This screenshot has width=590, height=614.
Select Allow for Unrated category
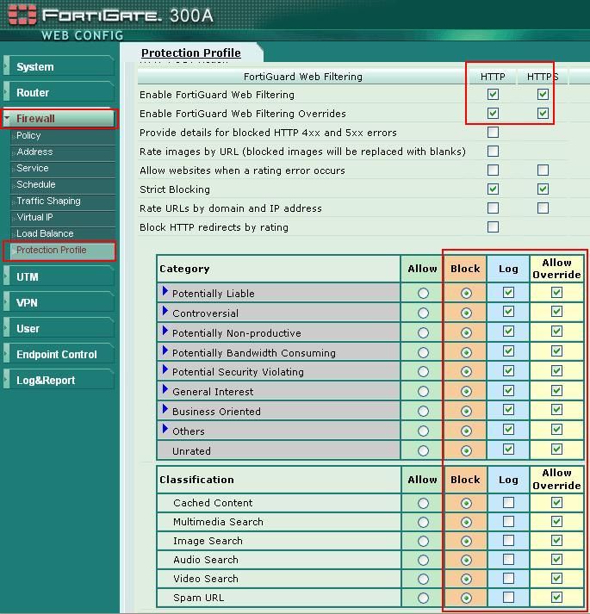pos(423,450)
